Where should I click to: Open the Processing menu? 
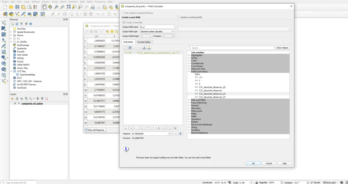100,2
